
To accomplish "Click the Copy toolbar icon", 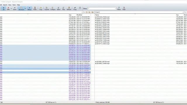I will tap(41, 8).
